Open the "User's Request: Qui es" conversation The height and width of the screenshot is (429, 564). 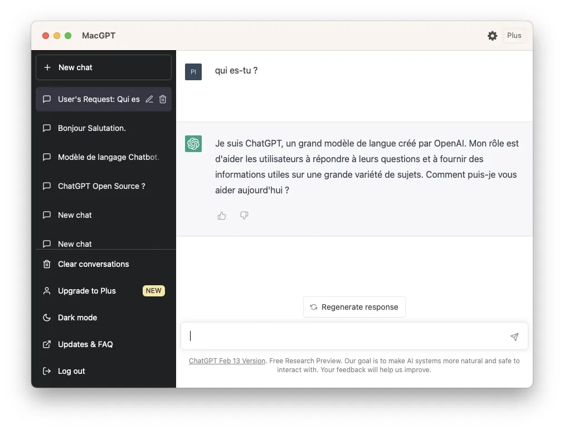tap(104, 99)
